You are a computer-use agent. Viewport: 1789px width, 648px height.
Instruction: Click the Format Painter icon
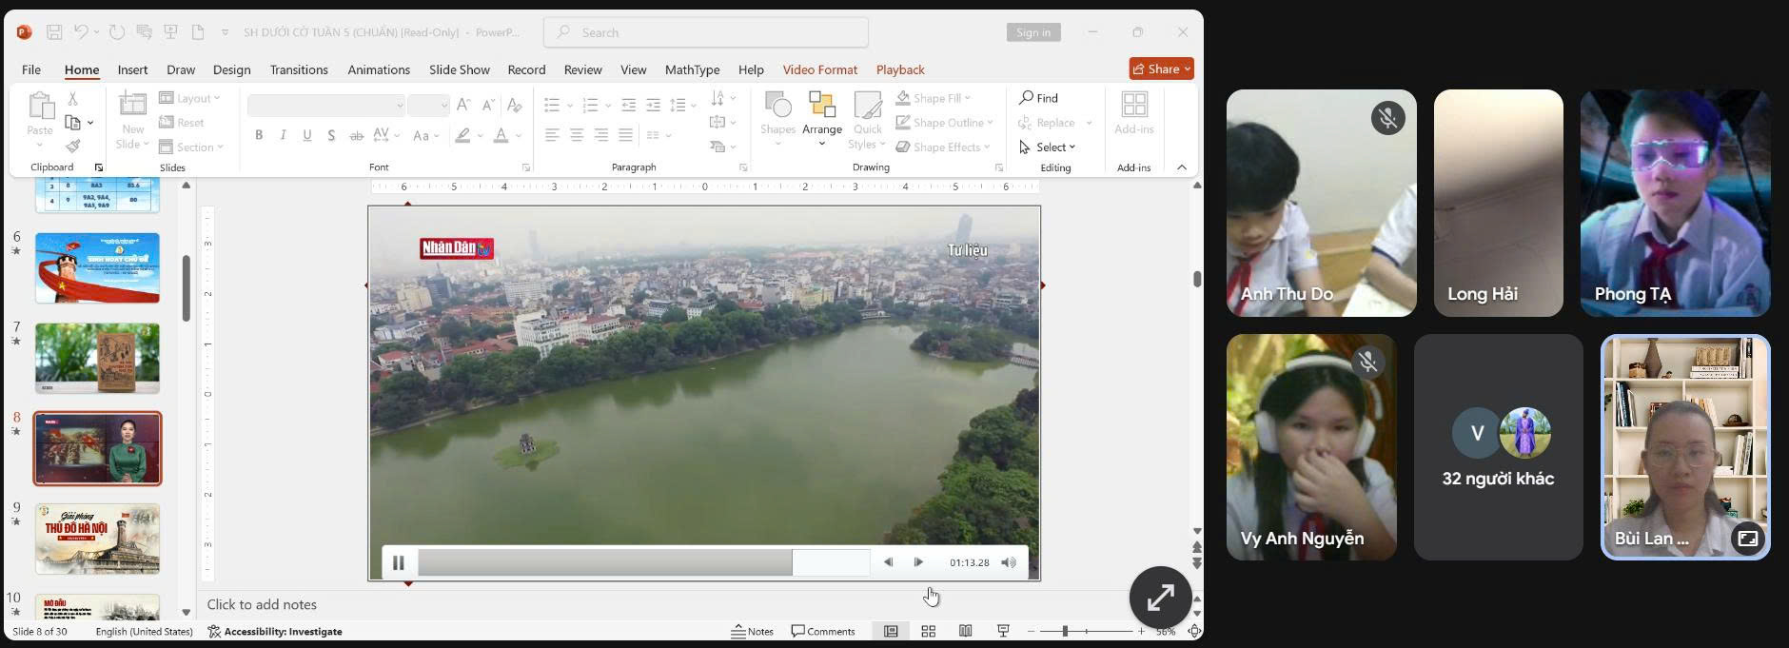tap(72, 147)
